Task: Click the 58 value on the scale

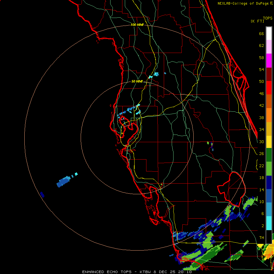Action: click(x=262, y=58)
